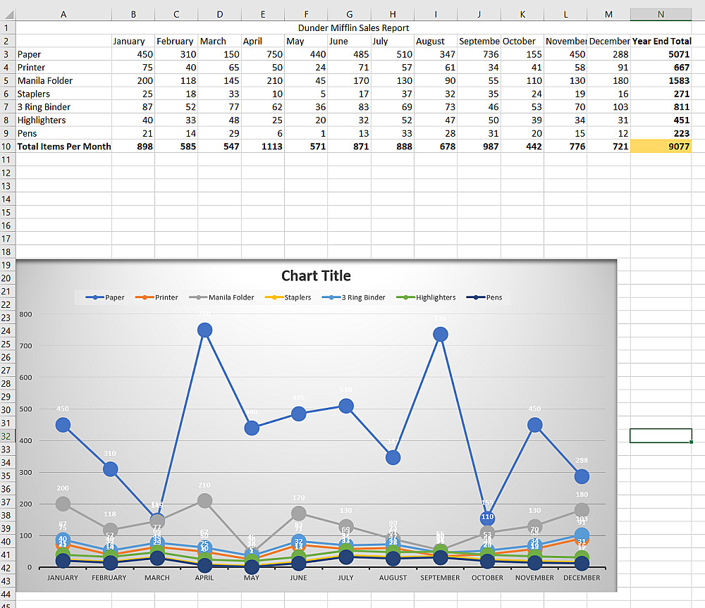Image resolution: width=705 pixels, height=608 pixels.
Task: Select column F header
Action: click(x=306, y=14)
